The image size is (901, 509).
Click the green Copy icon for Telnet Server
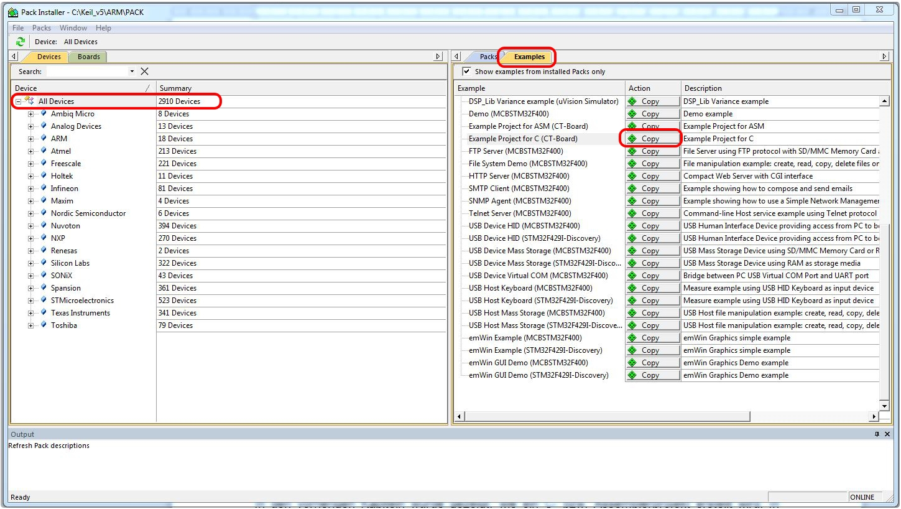[632, 213]
